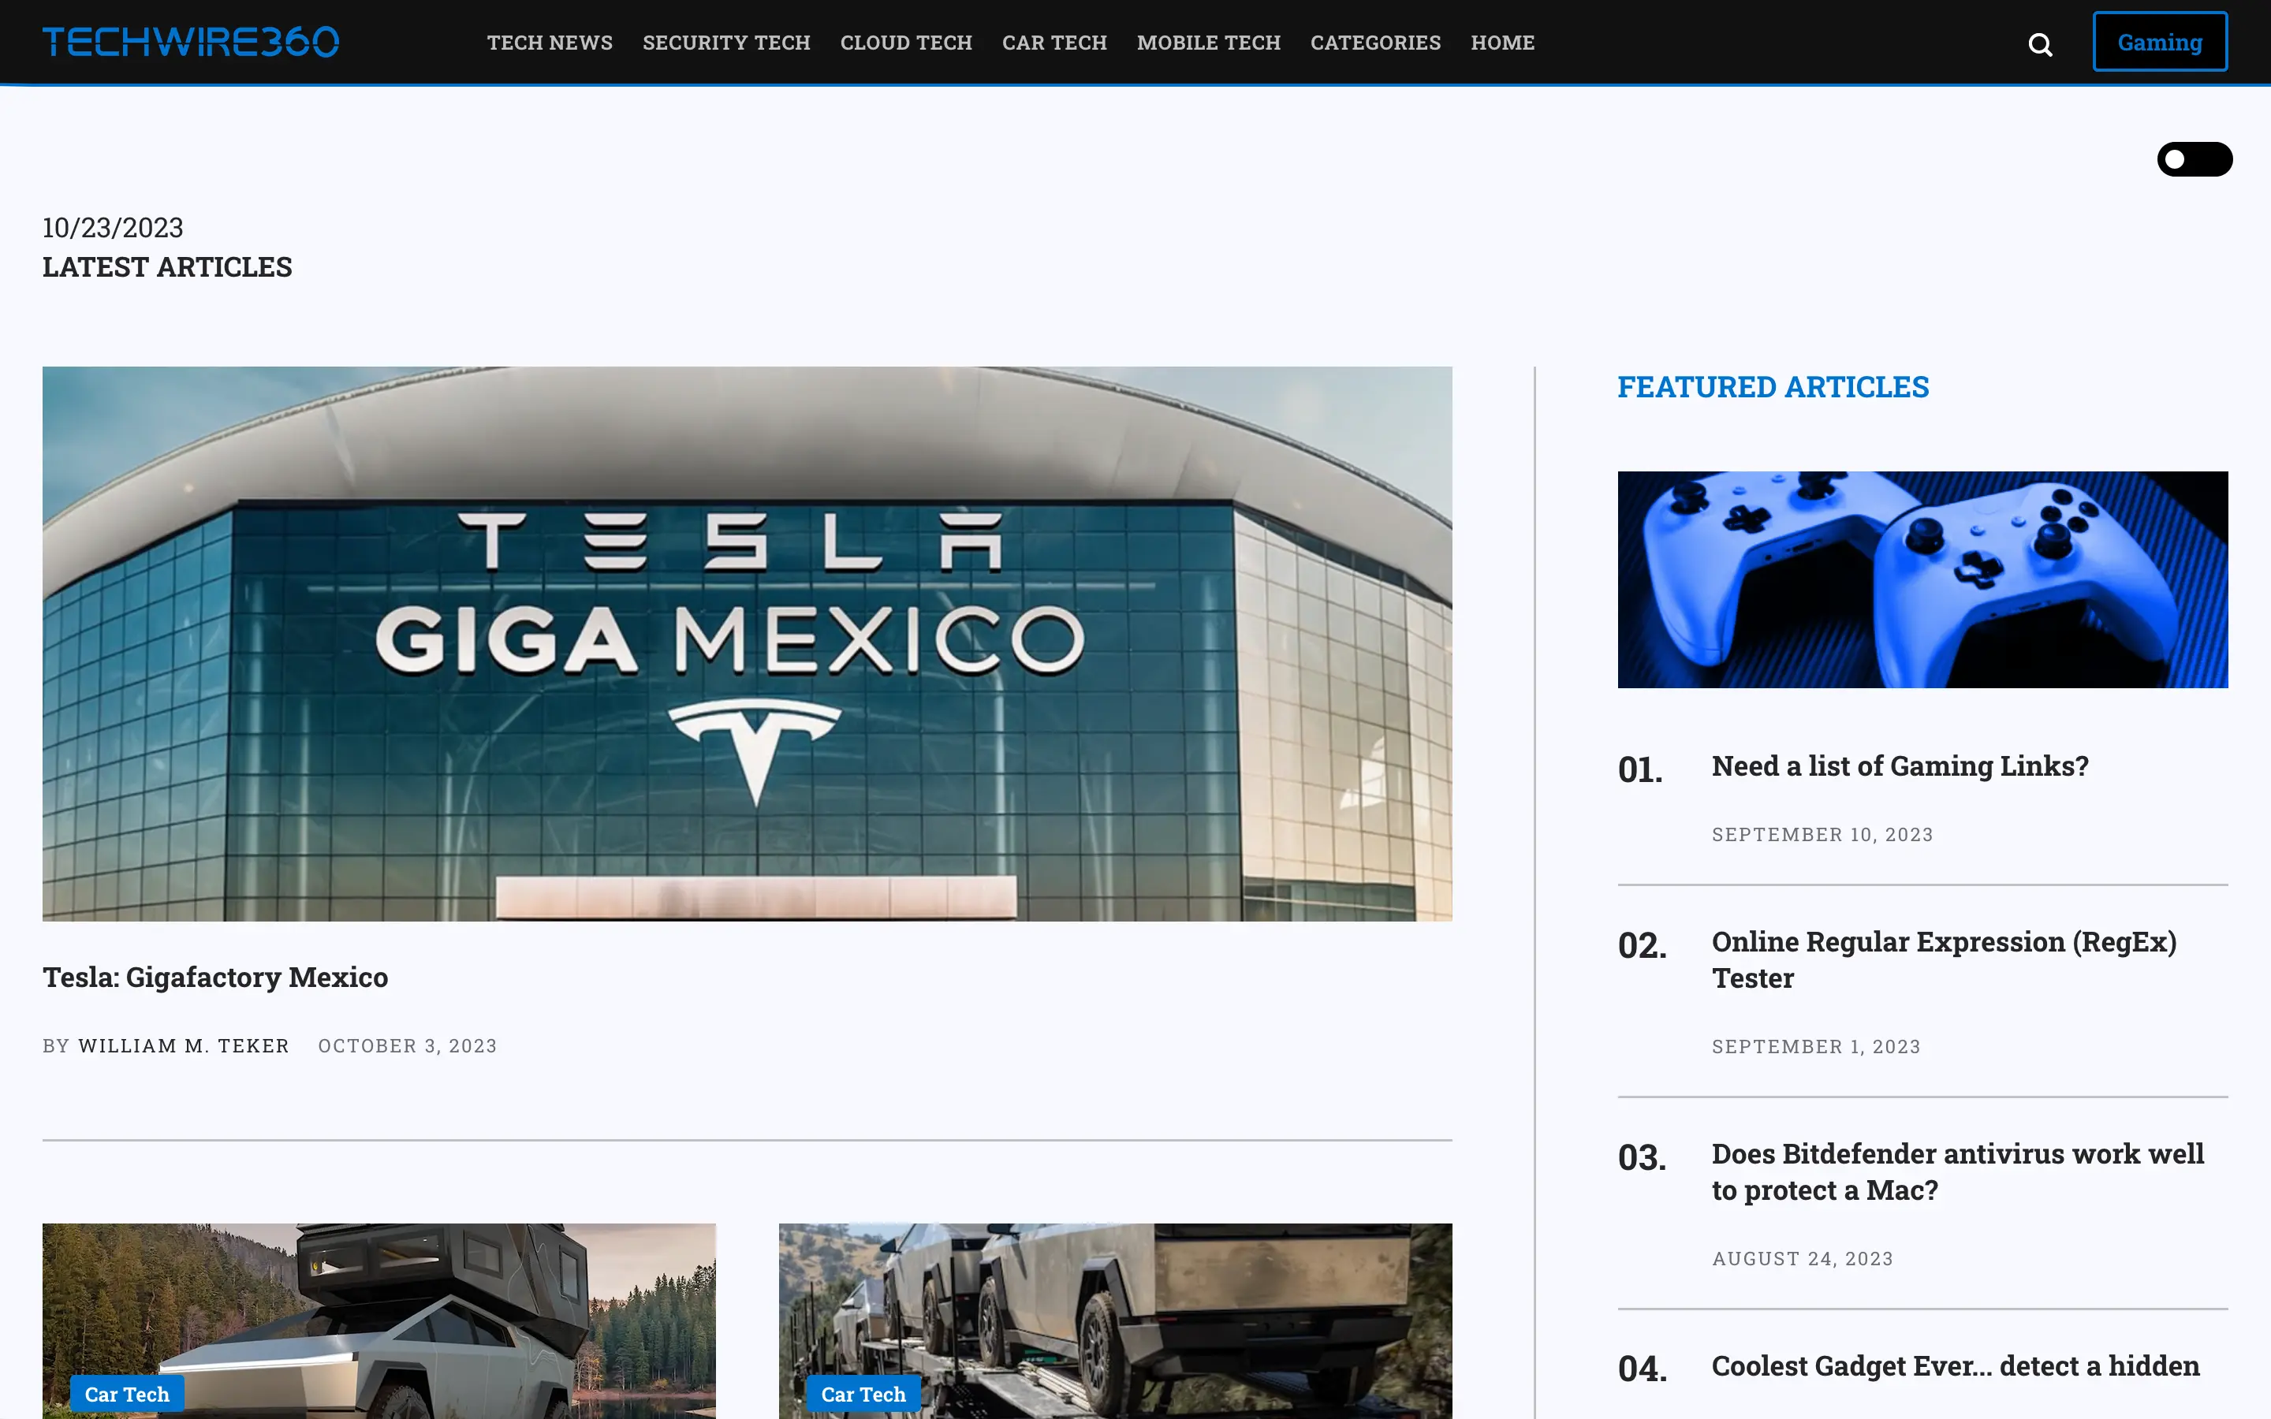The width and height of the screenshot is (2271, 1419).
Task: Open Need a list of Gaming Links article
Action: (1900, 765)
